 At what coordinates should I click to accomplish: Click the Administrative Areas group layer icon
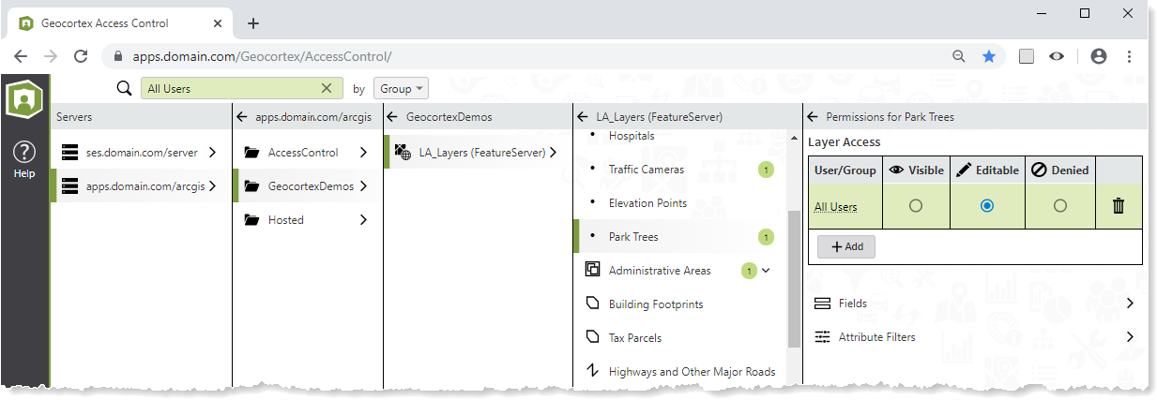point(592,270)
